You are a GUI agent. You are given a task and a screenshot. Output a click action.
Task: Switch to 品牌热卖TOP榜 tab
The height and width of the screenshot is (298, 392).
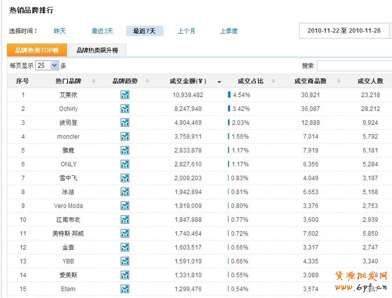(x=37, y=50)
